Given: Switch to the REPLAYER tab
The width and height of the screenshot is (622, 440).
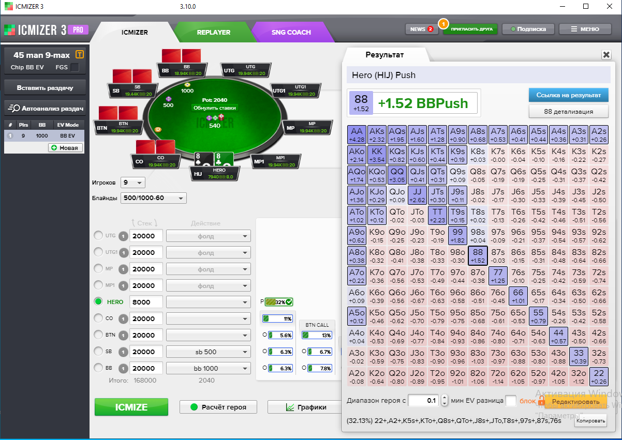Looking at the screenshot, I should [214, 32].
